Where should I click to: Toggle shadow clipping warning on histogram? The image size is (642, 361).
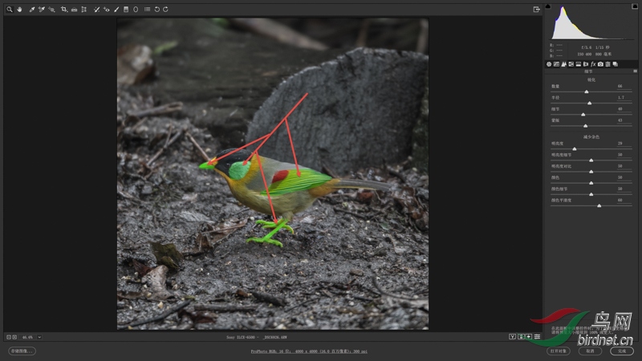click(x=548, y=6)
